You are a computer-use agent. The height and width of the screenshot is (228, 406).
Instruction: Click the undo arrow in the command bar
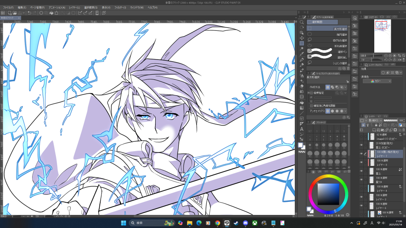28,13
